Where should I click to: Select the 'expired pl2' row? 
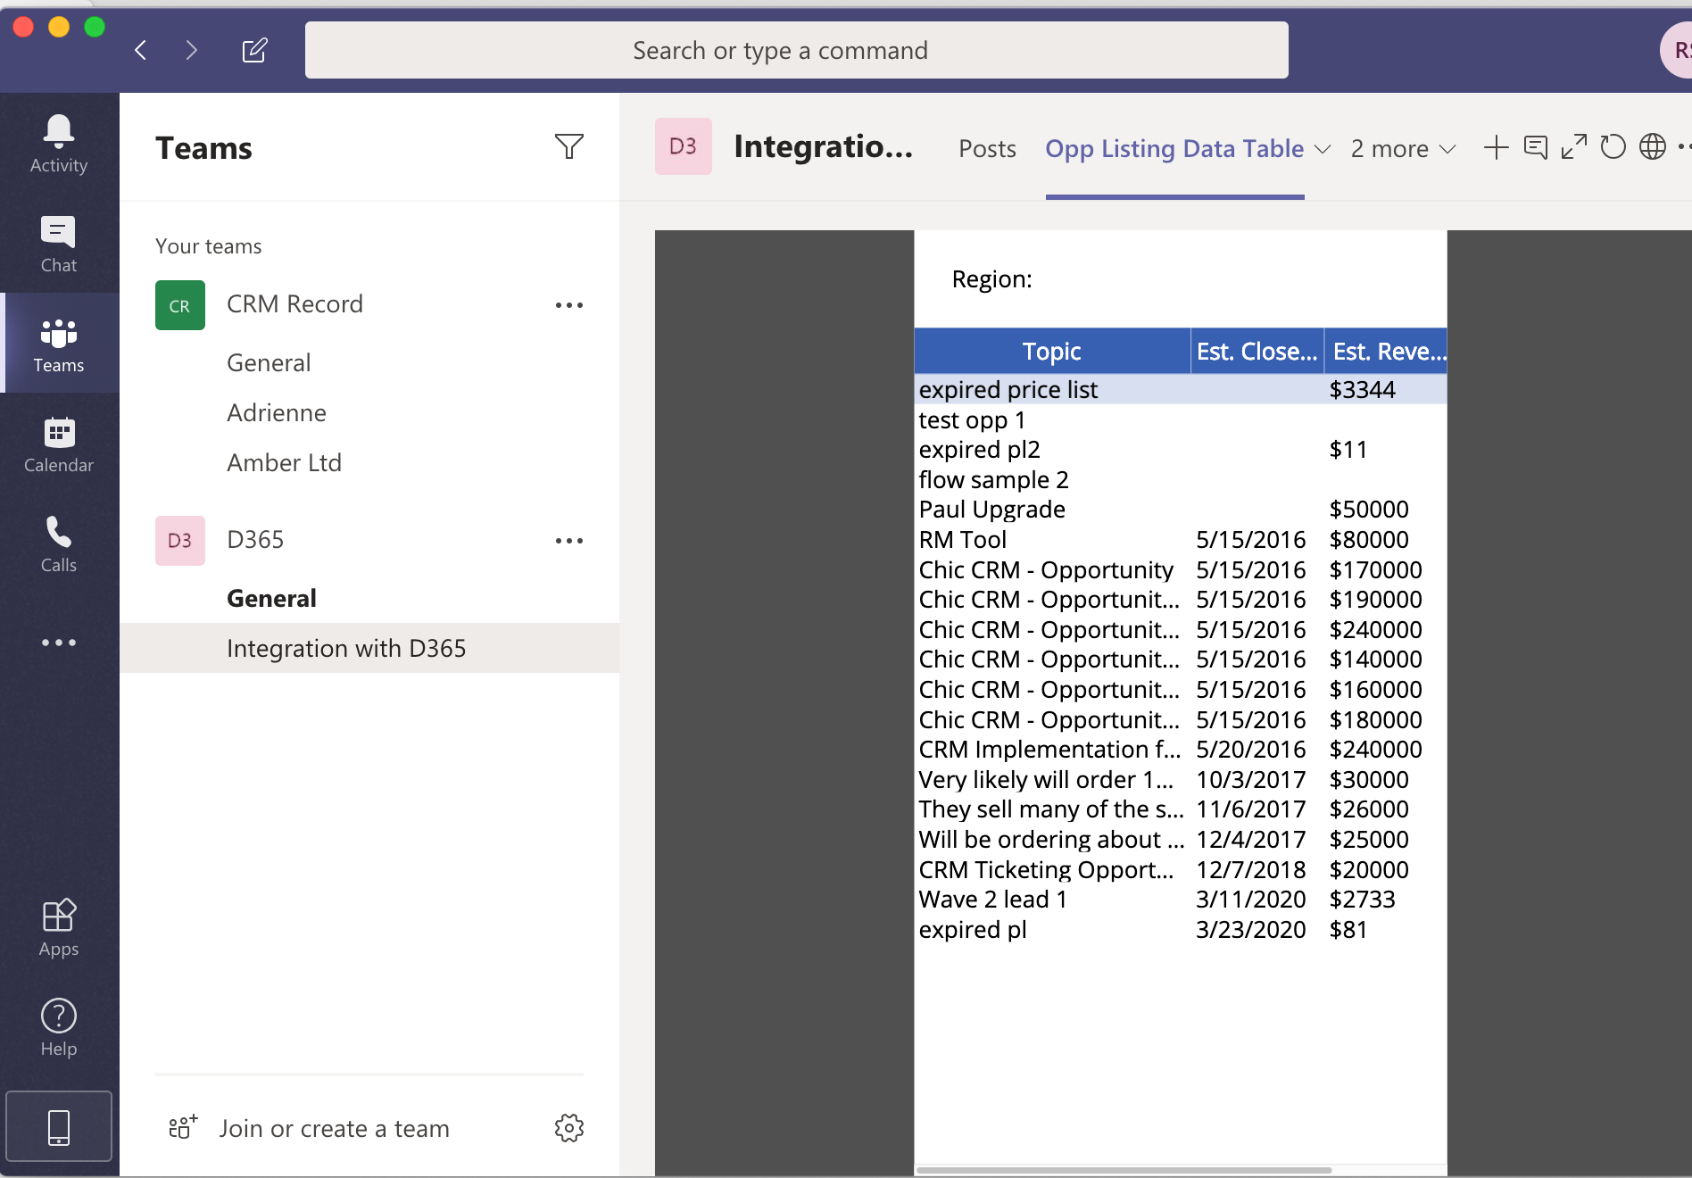(x=1180, y=449)
